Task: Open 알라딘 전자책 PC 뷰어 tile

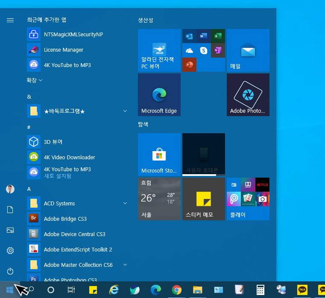Action: tap(159, 50)
